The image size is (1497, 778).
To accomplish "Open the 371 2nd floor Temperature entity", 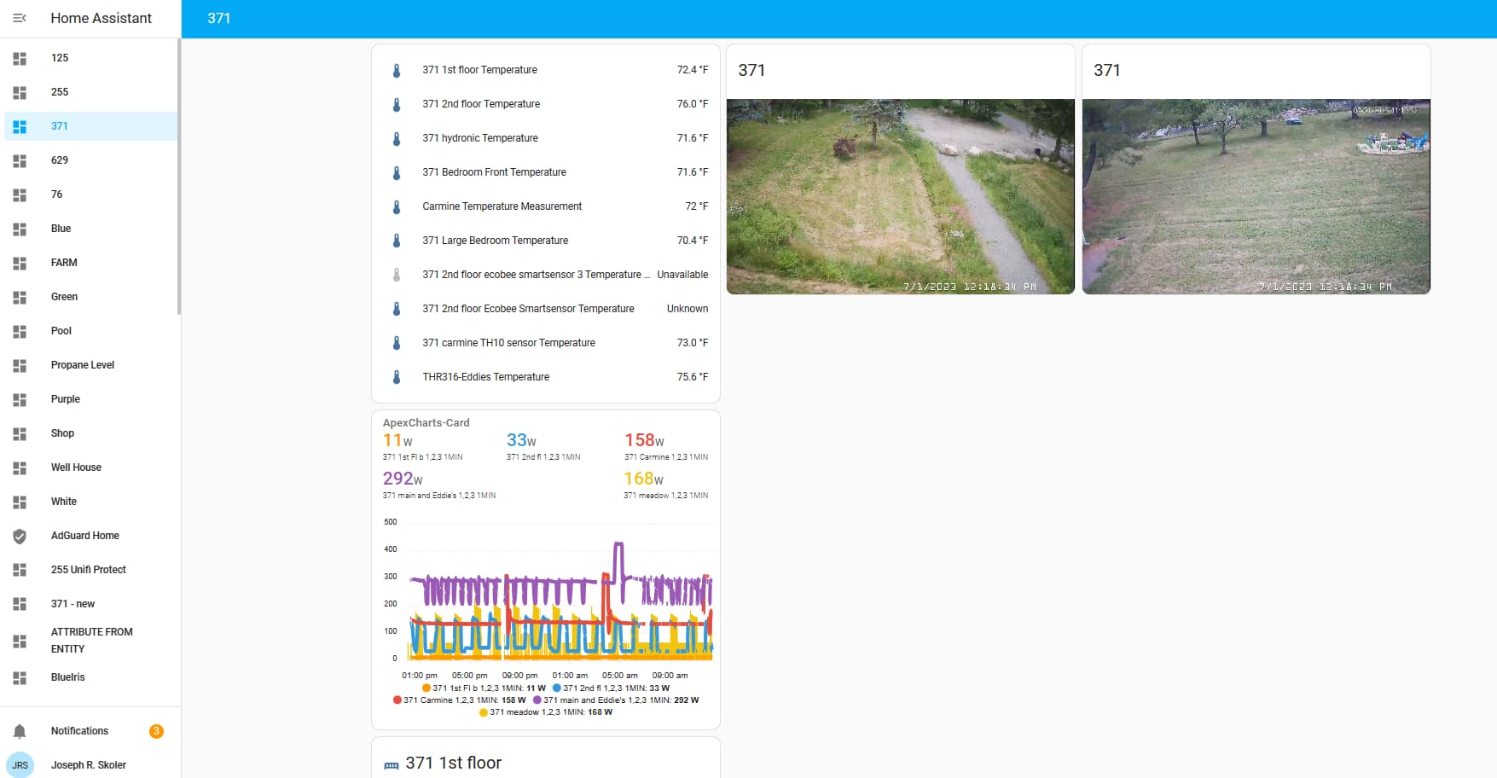I will tap(481, 103).
